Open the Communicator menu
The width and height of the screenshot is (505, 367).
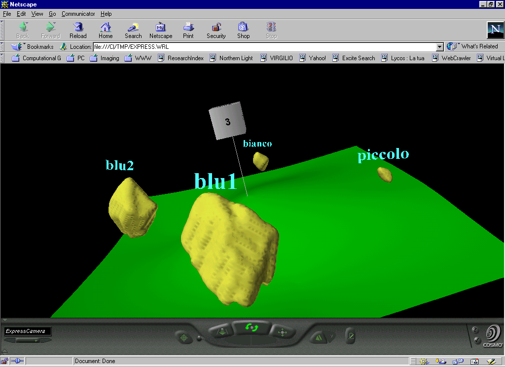[78, 14]
